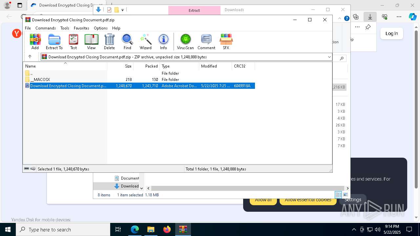Image resolution: width=420 pixels, height=236 pixels.
Task: Open Firefox from taskbar
Action: point(167,229)
